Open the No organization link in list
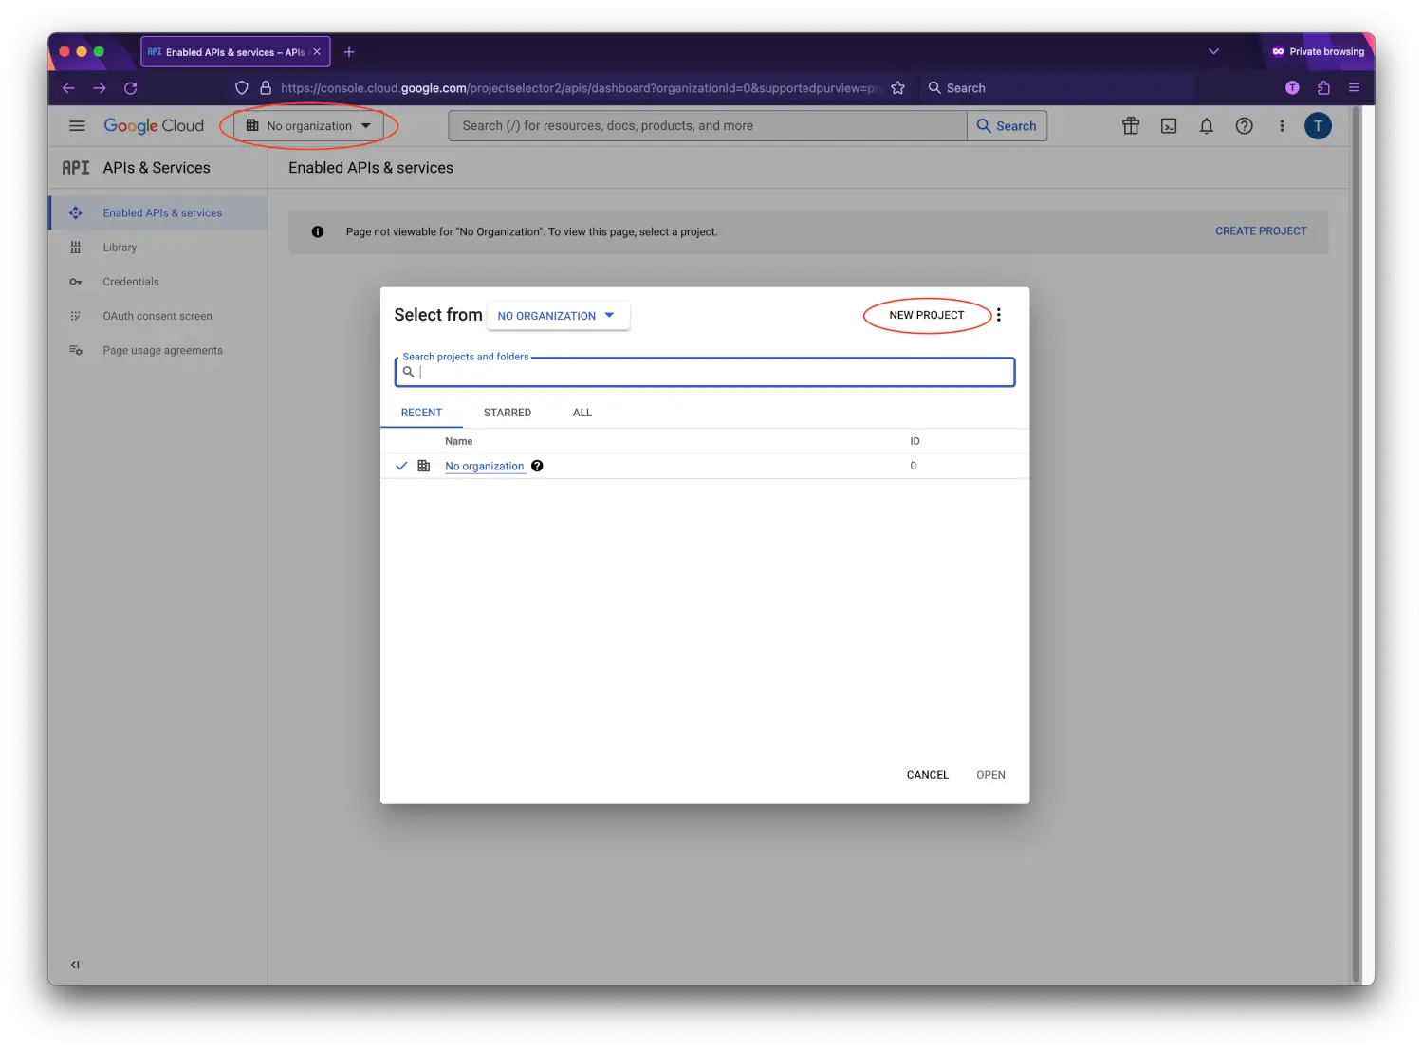The image size is (1423, 1049). click(484, 466)
